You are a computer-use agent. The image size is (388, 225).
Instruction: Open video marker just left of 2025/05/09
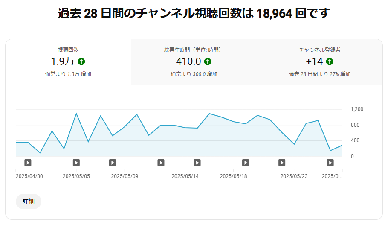coord(113,163)
